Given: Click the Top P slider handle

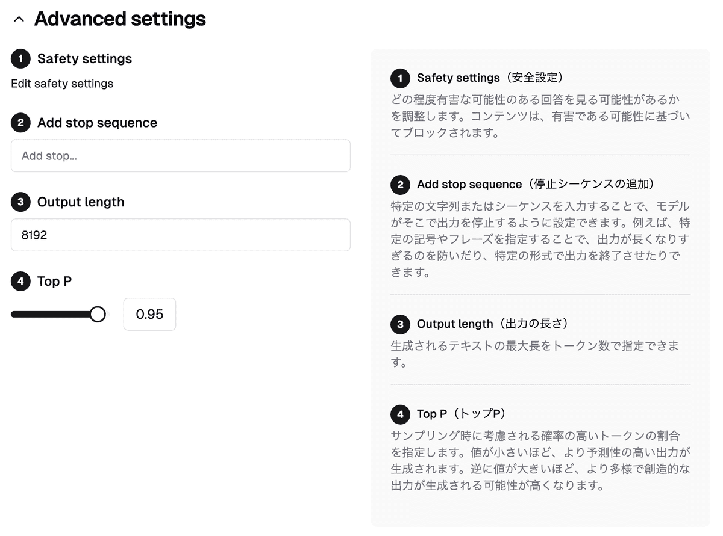Looking at the screenshot, I should [98, 314].
